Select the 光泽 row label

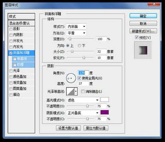(x=16, y=71)
